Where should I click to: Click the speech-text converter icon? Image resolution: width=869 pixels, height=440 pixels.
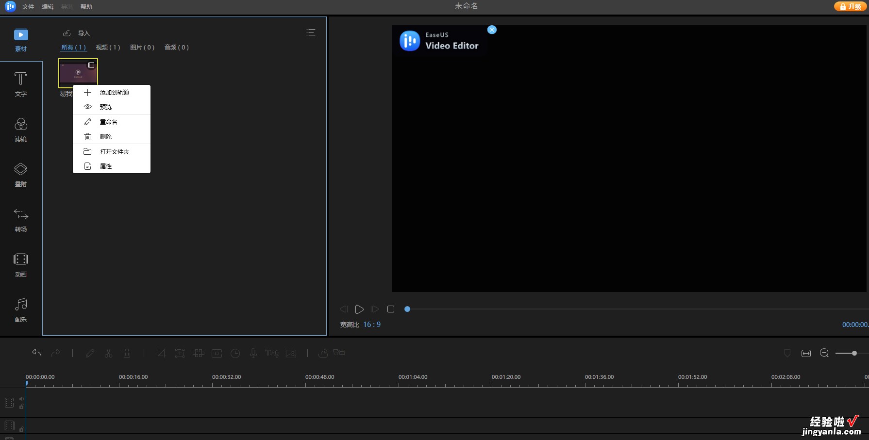[x=272, y=353]
